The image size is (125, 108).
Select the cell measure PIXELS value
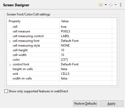click(66, 31)
